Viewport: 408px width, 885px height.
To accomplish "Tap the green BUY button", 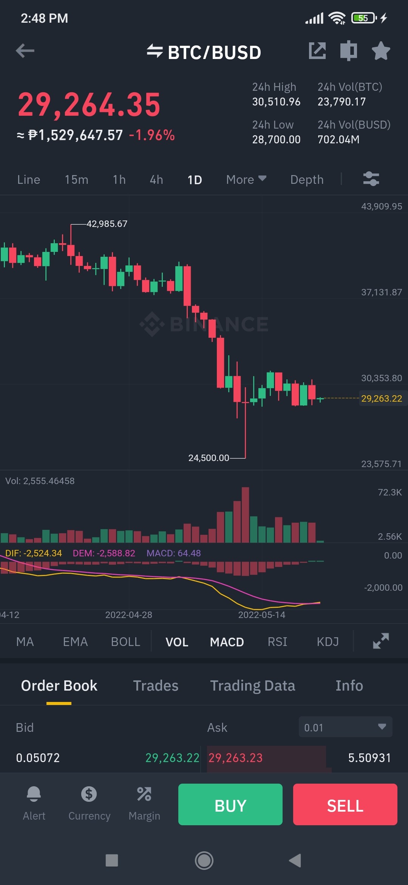I will tap(230, 804).
